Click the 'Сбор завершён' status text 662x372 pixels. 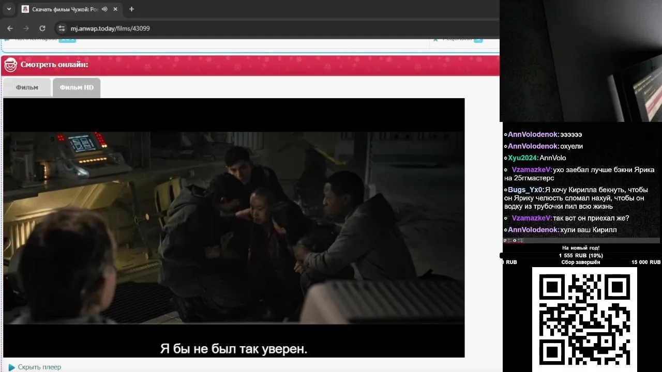(581, 262)
